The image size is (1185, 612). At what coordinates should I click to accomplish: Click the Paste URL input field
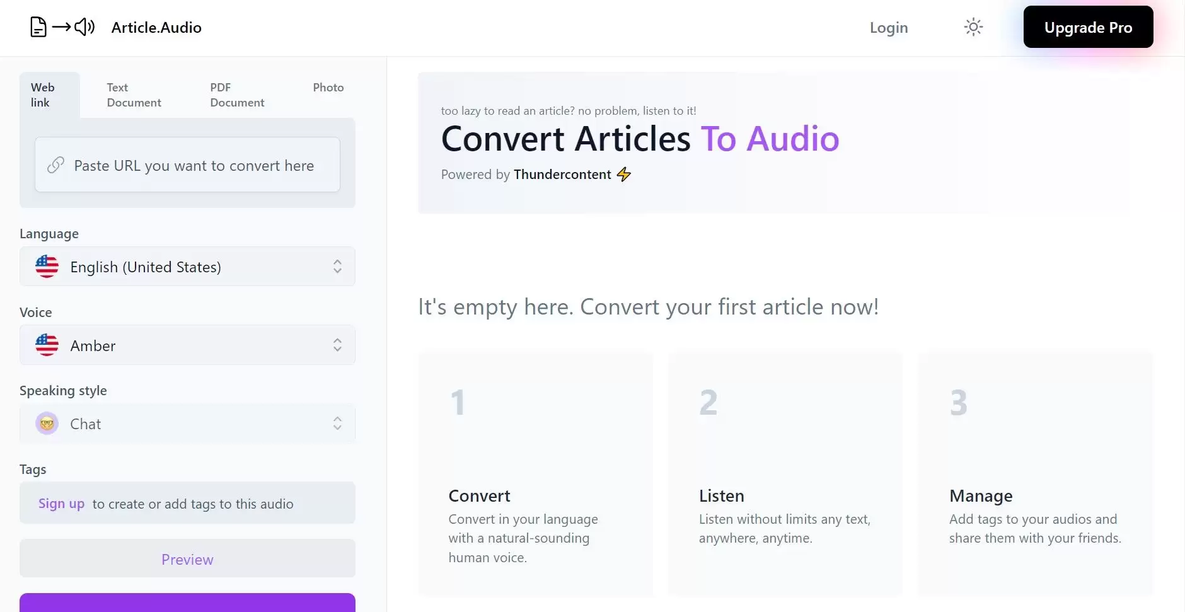[194, 166]
